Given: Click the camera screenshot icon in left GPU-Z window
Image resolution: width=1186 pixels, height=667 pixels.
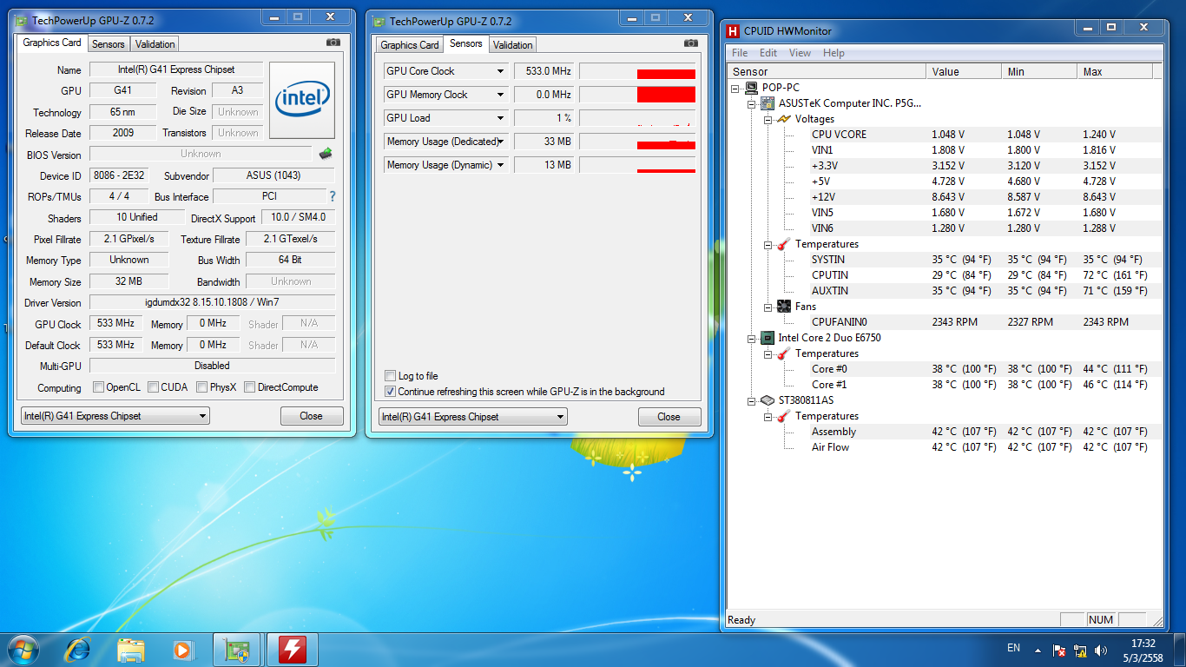Looking at the screenshot, I should click(x=333, y=43).
